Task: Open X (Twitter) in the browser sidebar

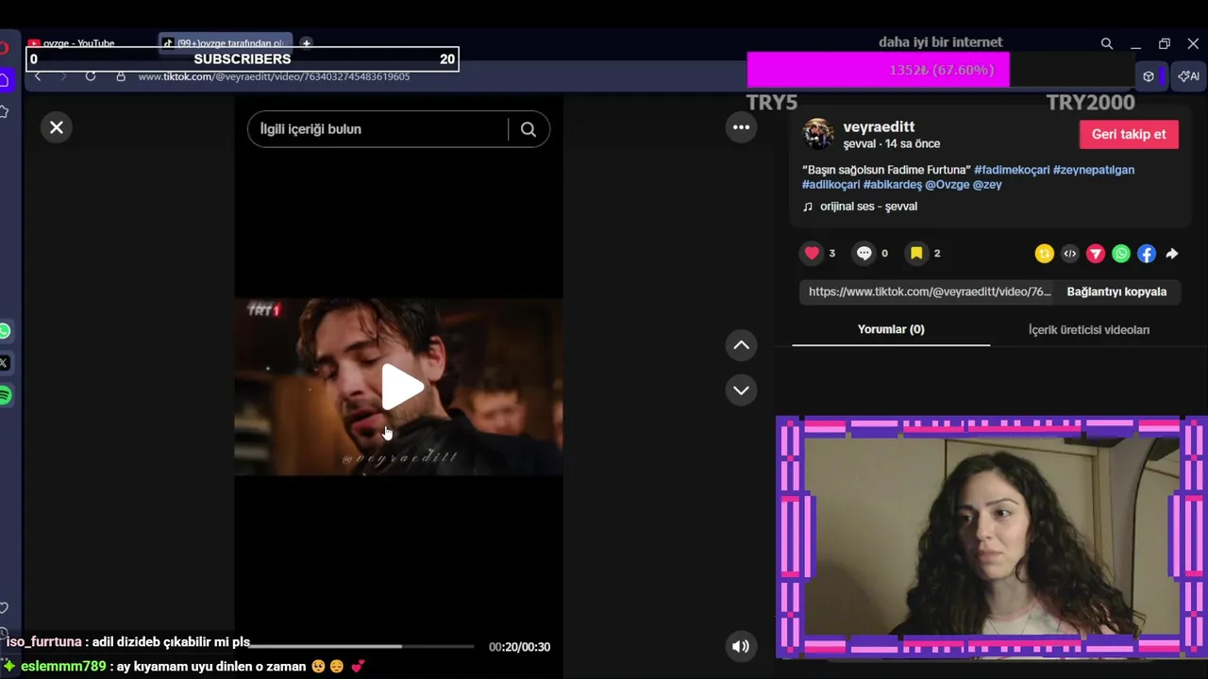Action: click(5, 363)
